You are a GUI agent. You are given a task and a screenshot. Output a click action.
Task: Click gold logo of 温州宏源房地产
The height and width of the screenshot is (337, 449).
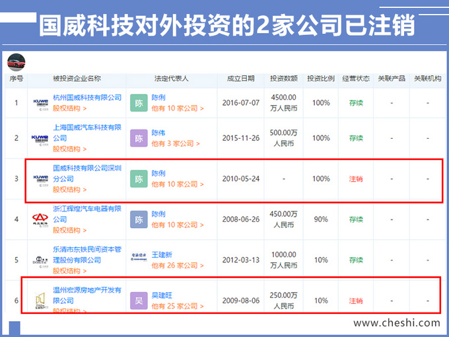[x=41, y=301]
